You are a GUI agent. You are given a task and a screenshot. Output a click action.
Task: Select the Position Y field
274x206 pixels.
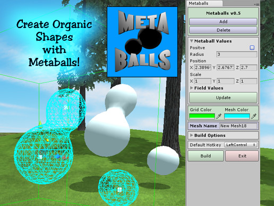pyautogui.click(x=226, y=68)
